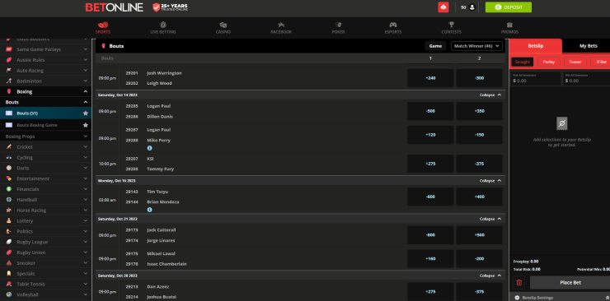Click the Snooker sport icon
The width and height of the screenshot is (610, 301).
click(8, 263)
